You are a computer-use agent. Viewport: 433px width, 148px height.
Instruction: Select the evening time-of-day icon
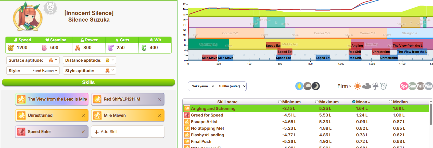[x=308, y=86]
